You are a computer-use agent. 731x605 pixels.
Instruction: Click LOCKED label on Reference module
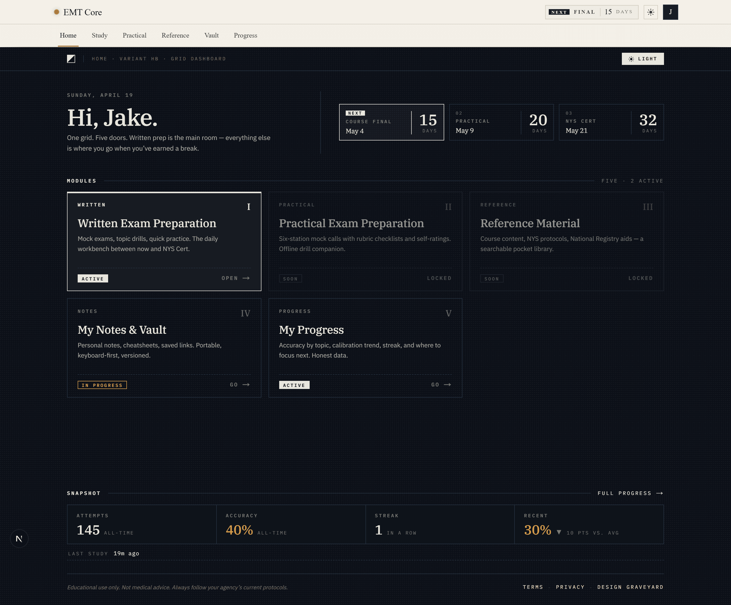[640, 278]
